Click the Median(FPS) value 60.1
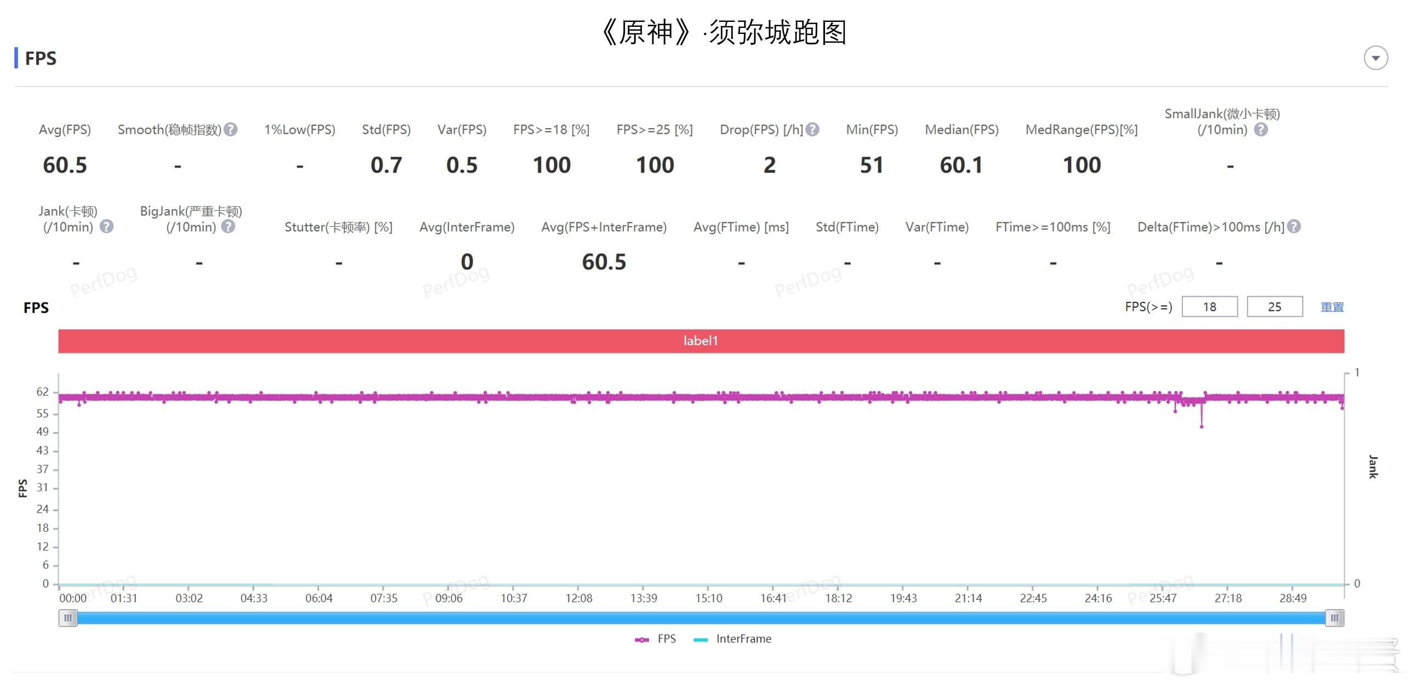This screenshot has width=1411, height=689. click(x=961, y=165)
